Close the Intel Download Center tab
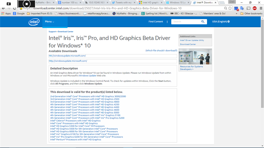Image resolution: width=264 pixels, height=148 pixels. pyautogui.click(x=215, y=3)
